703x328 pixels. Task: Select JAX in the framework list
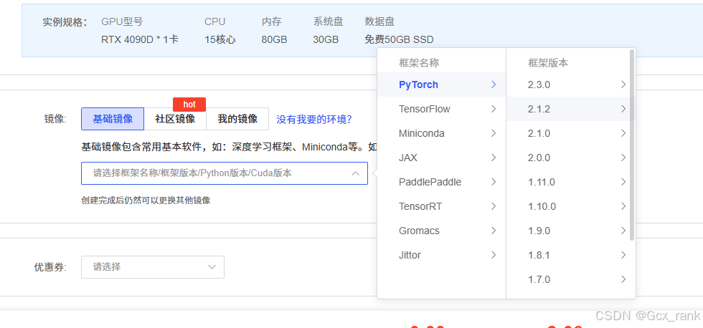click(x=442, y=158)
